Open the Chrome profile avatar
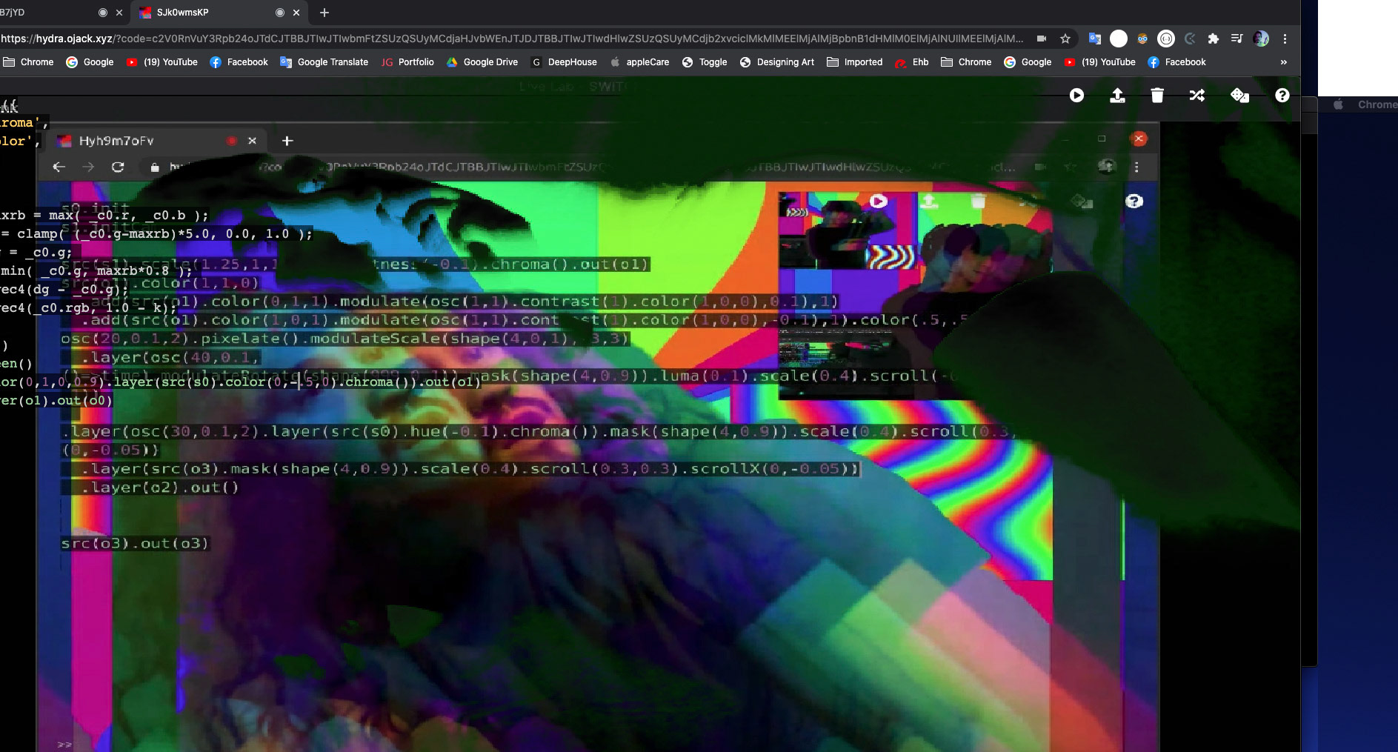 point(1261,39)
